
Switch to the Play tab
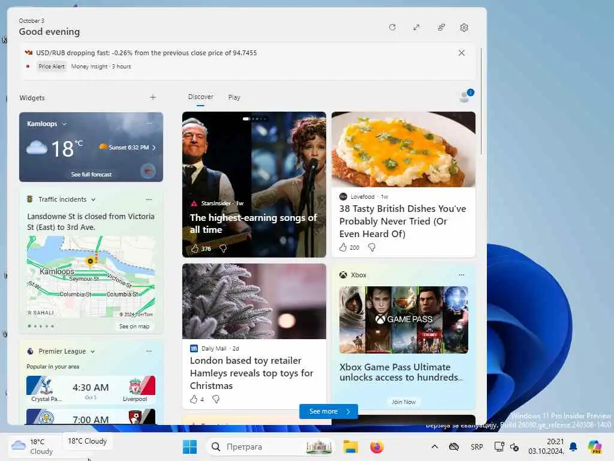[234, 97]
